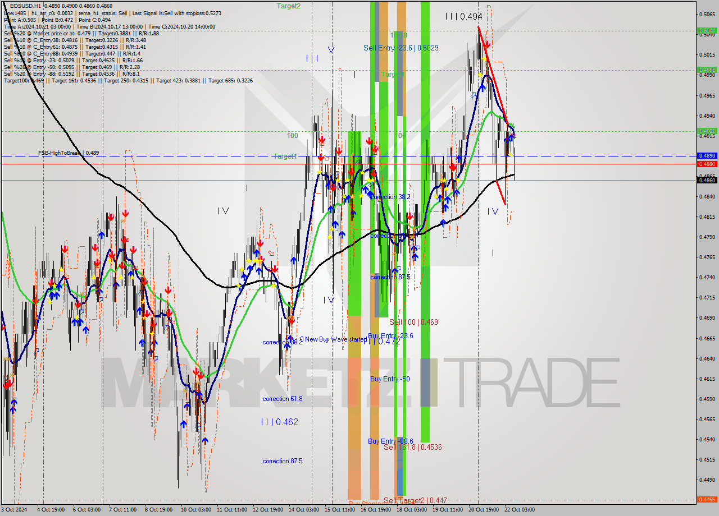Viewport: 719px width, 516px height.
Task: Click the red 0.4880 price tag
Action: pos(707,164)
